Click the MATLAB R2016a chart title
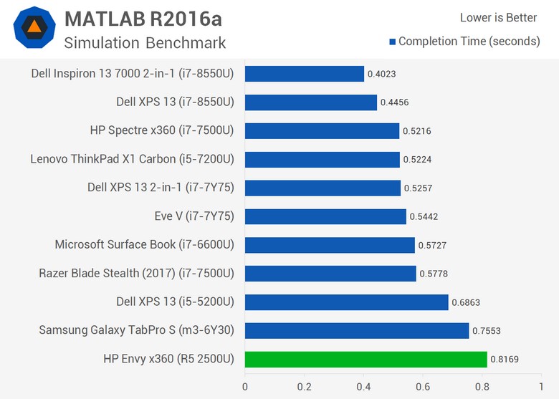Viewport: 559px width, 399px height. 143,19
